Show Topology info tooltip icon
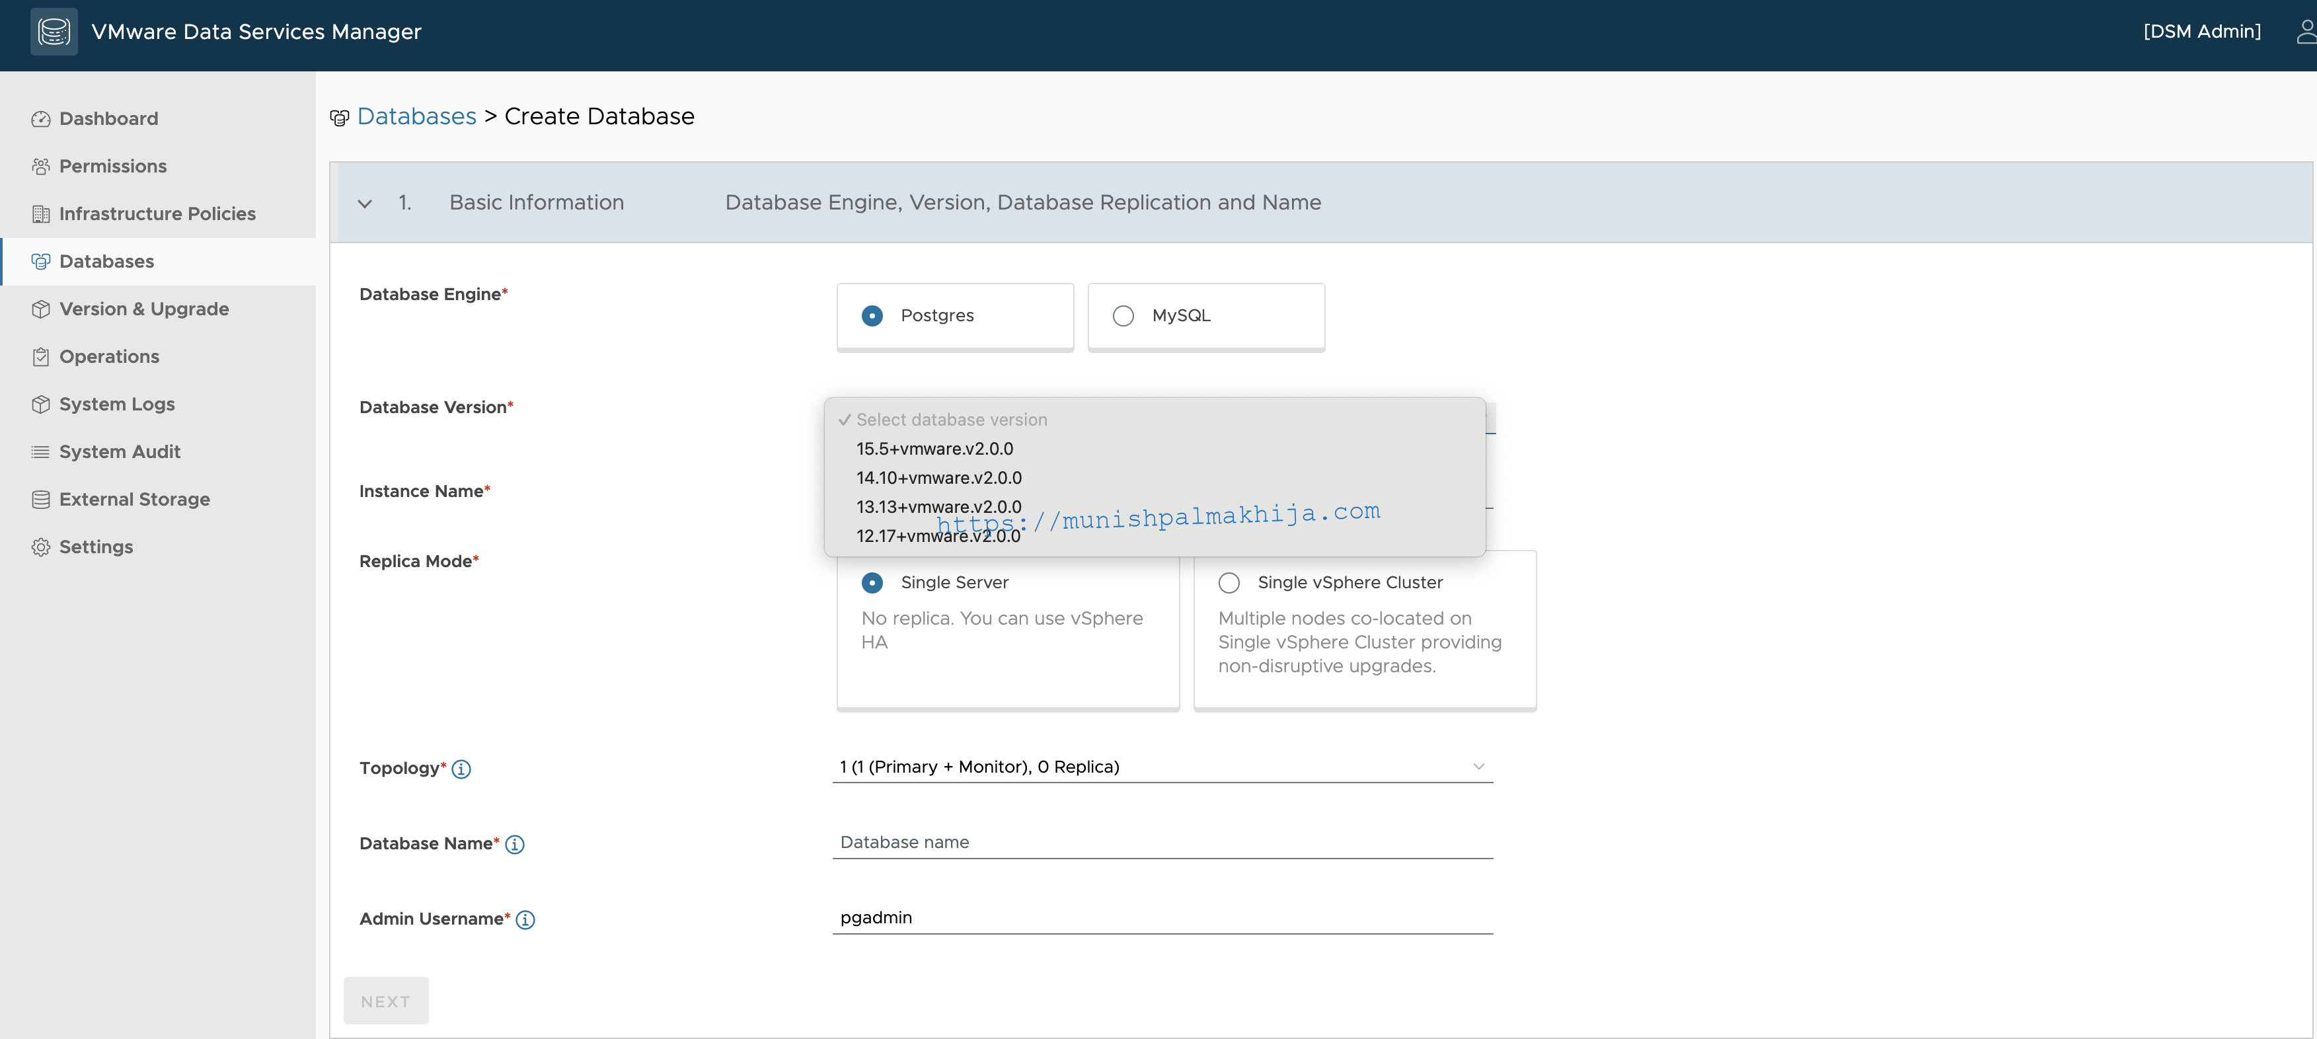Screen dimensions: 2317x1039 tap(461, 769)
